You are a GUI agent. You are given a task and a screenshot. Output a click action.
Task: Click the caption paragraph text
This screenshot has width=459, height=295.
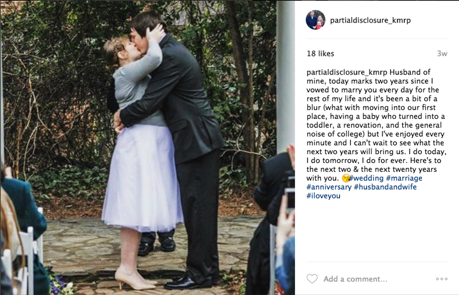(x=377, y=134)
